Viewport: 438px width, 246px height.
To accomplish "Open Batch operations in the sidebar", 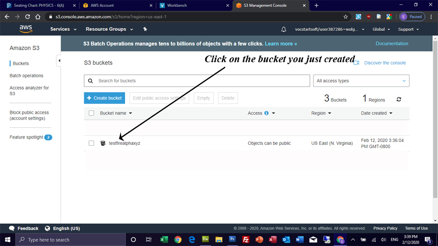I will tap(26, 76).
